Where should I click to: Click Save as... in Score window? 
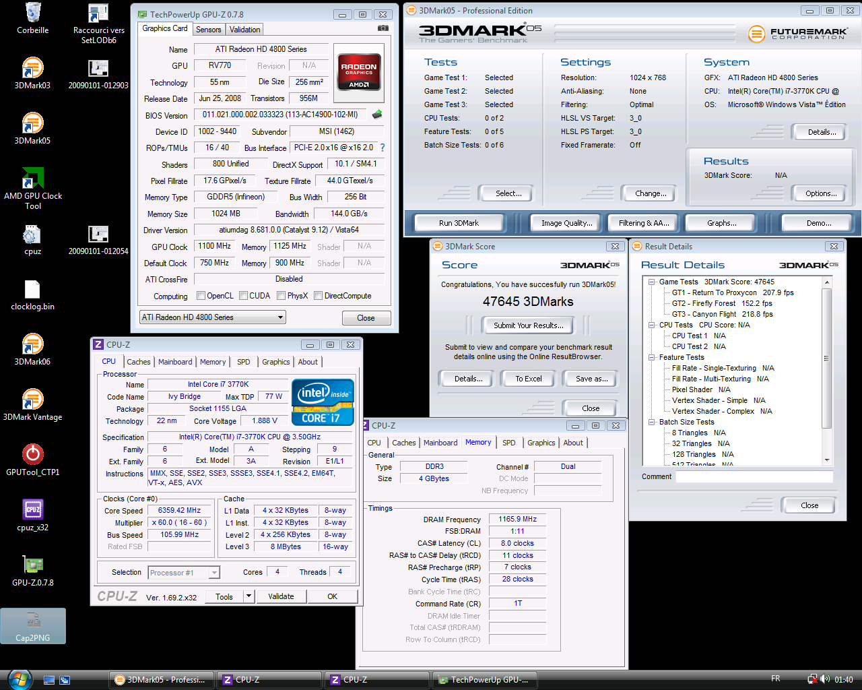point(591,379)
